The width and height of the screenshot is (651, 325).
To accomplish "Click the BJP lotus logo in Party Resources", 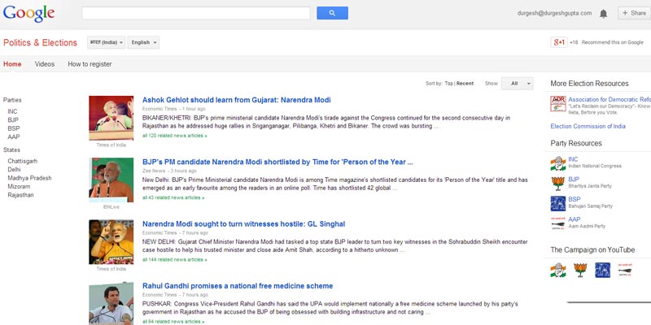I will point(557,183).
